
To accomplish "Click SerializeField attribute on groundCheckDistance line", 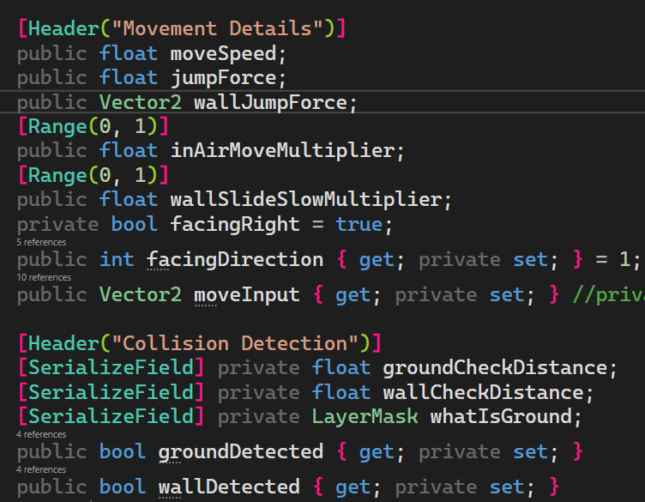I will (x=111, y=367).
